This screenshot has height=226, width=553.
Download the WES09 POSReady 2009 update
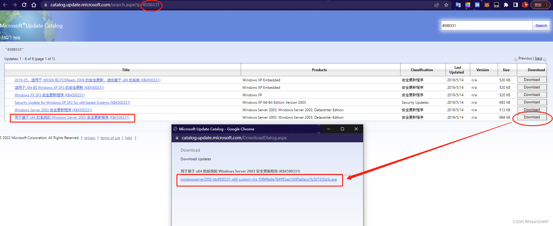pos(532,80)
